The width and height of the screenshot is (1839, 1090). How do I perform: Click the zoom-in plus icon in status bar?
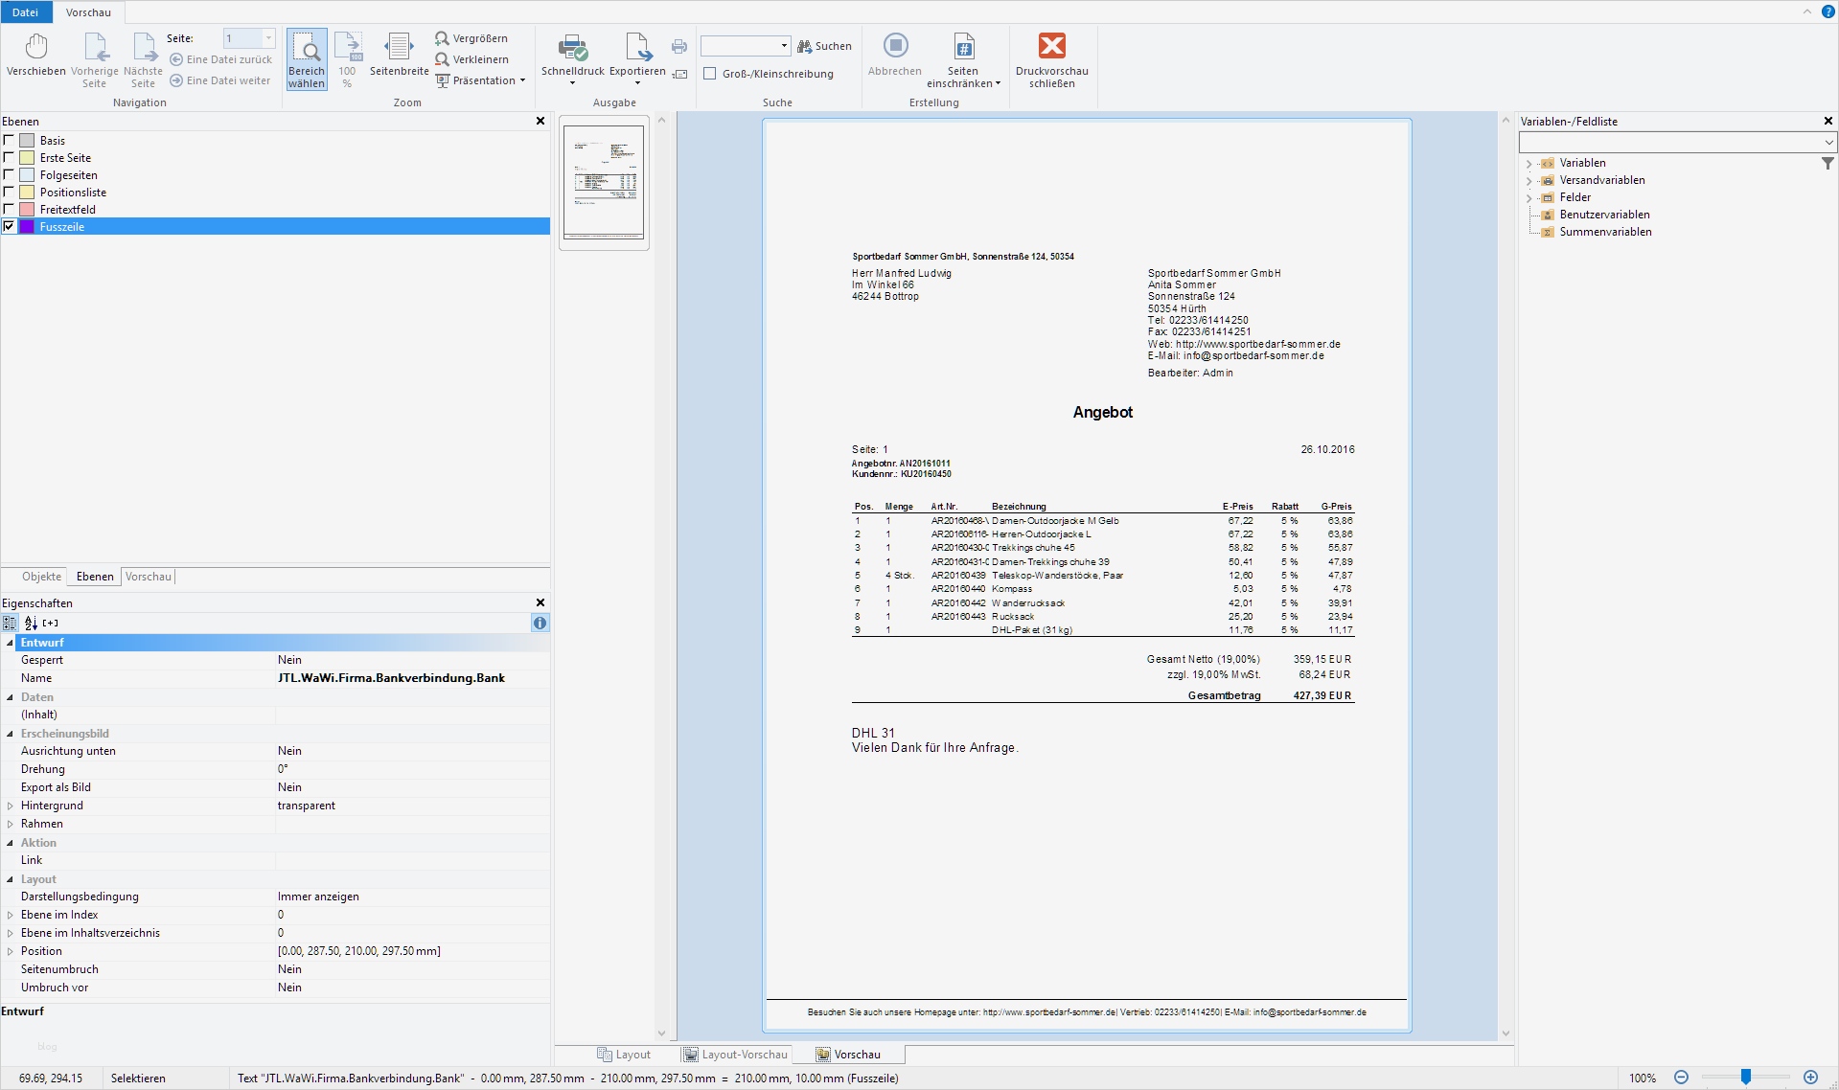tap(1810, 1078)
